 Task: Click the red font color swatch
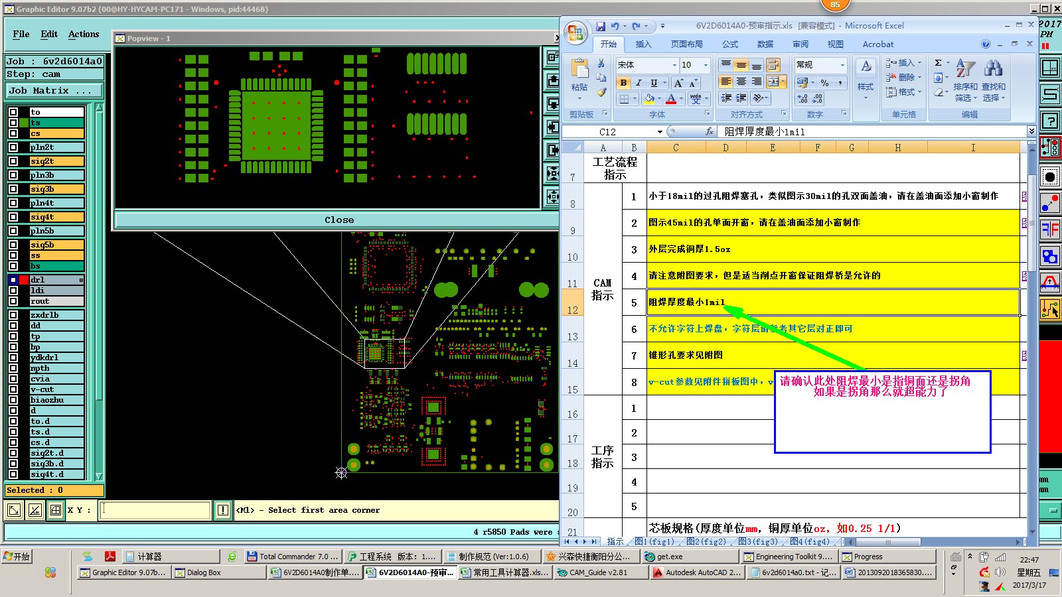click(x=671, y=99)
